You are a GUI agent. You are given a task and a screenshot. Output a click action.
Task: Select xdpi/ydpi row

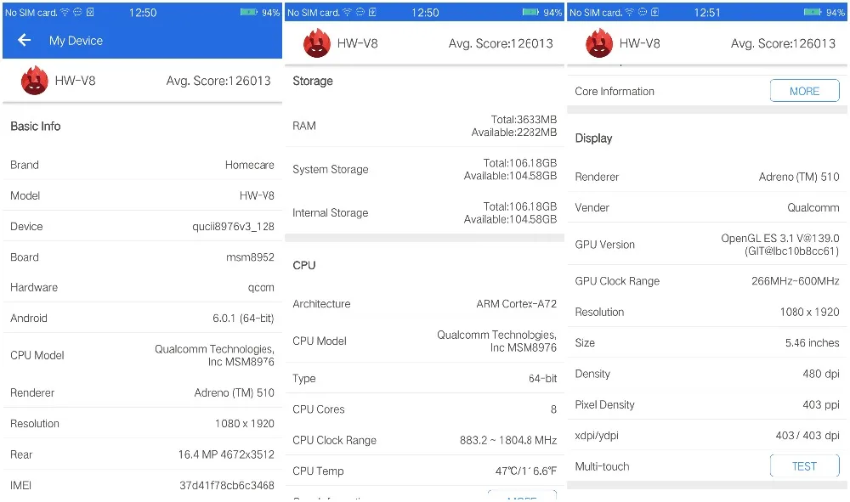coord(707,436)
